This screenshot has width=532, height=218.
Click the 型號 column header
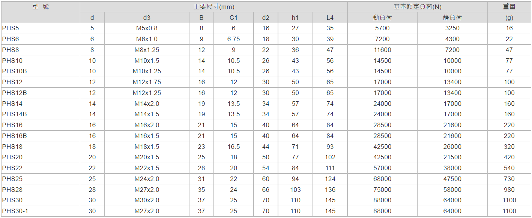click(41, 7)
